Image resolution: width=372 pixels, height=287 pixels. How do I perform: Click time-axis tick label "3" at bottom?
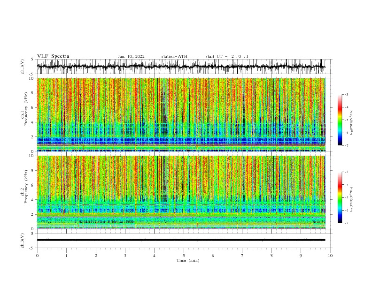pyautogui.click(x=125, y=256)
